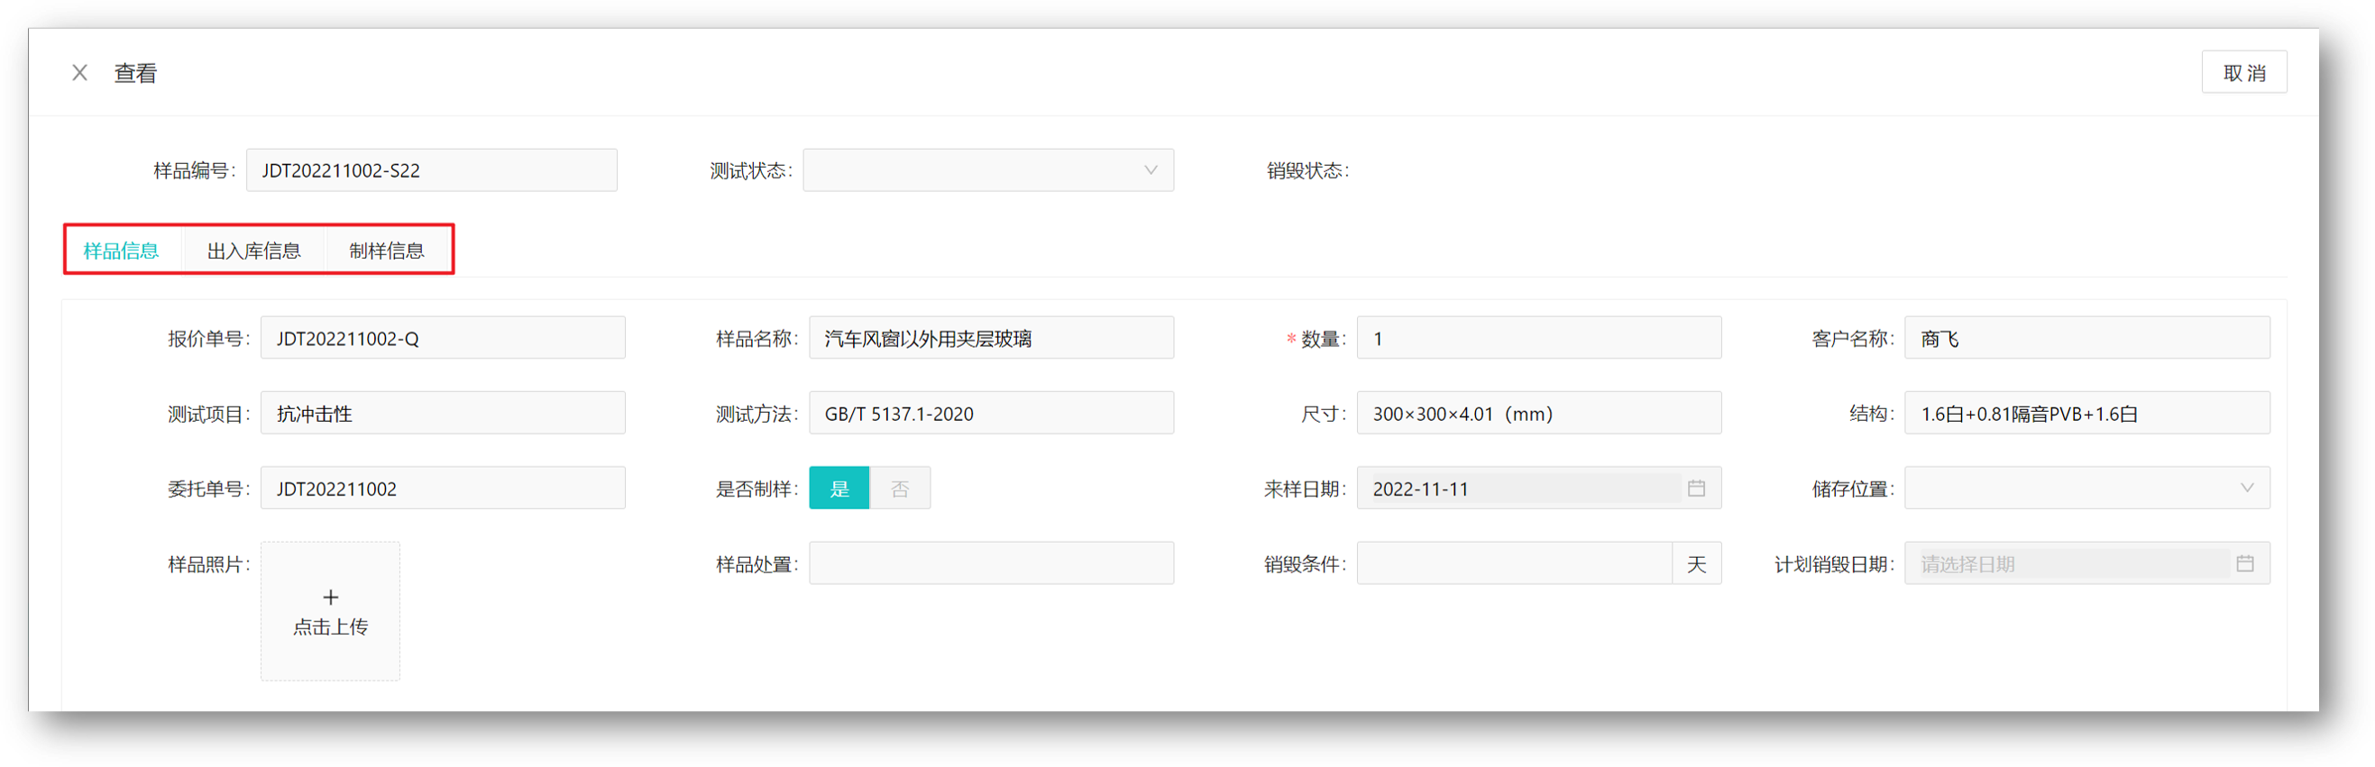Click the plus icon to upload sample photo

330,598
